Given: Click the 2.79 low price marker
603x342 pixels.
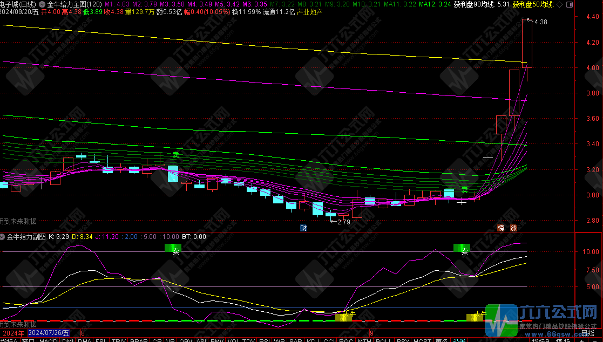Looking at the screenshot, I should point(343,222).
